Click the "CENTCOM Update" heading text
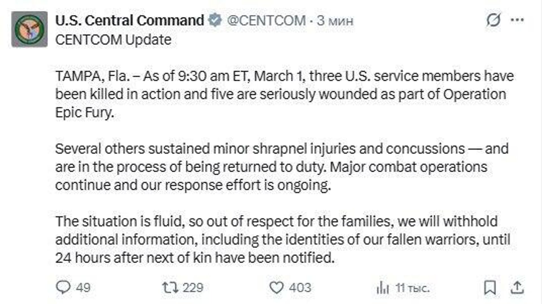The width and height of the screenshot is (542, 304). tap(113, 40)
